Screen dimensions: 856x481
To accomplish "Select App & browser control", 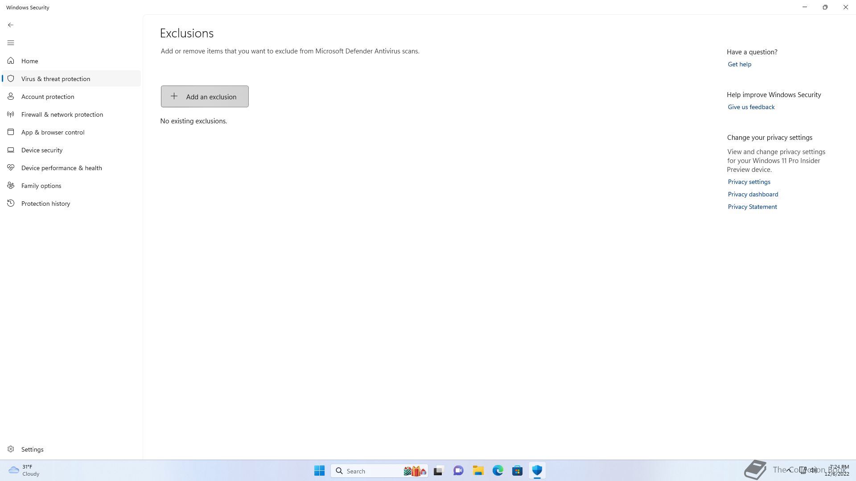I will [71, 132].
